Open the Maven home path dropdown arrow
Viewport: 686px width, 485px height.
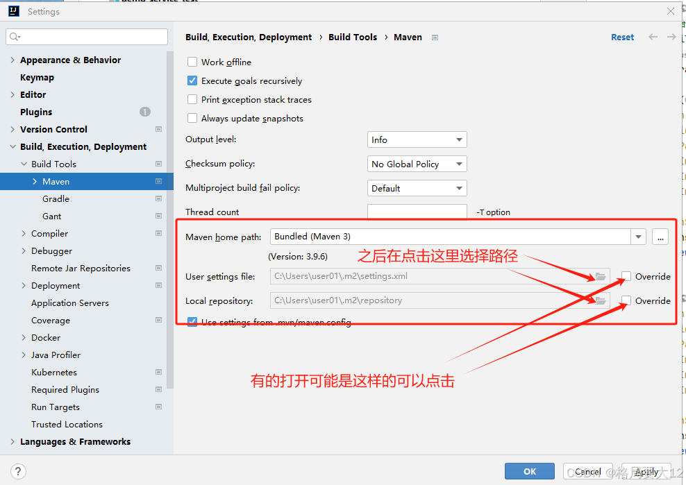point(638,237)
